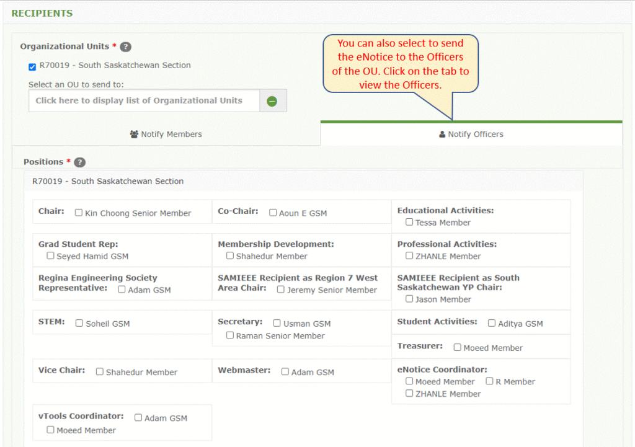Uncheck R70019 - South Saskatchewan Section
The width and height of the screenshot is (635, 447).
(32, 66)
